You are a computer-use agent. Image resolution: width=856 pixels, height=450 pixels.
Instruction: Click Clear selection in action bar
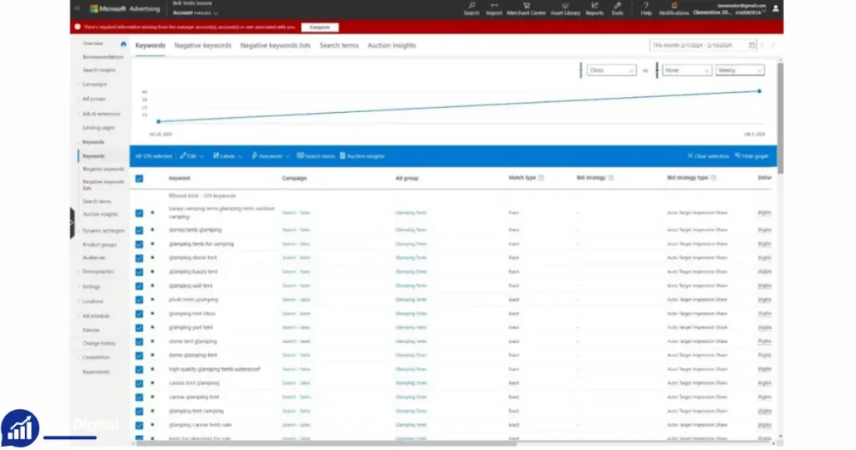click(708, 156)
